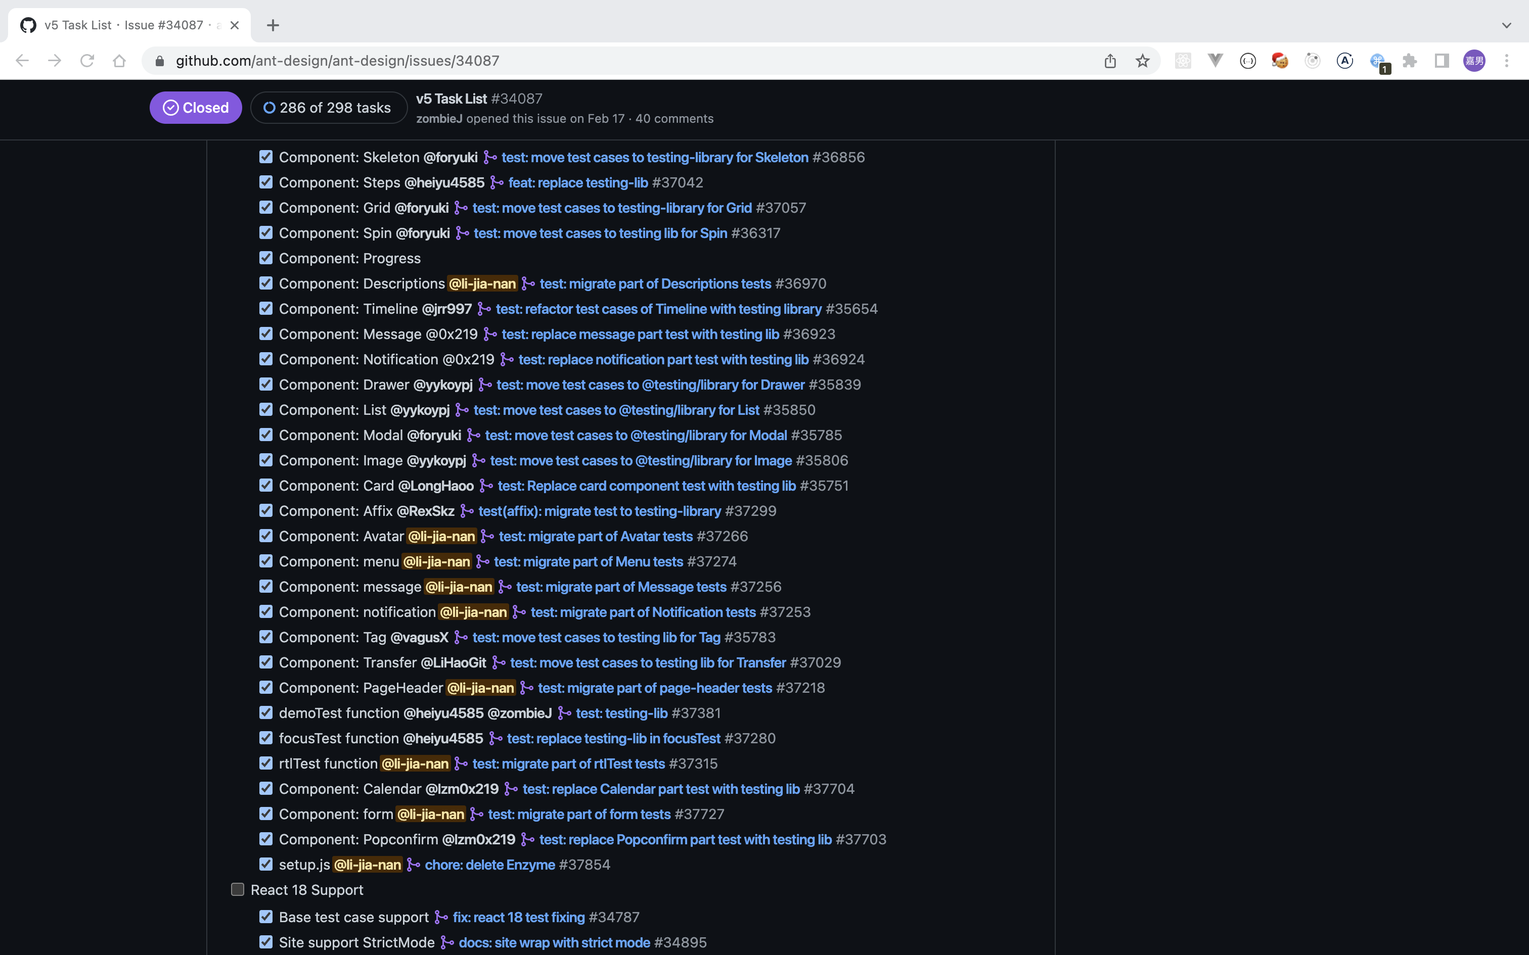Check the React 18 Support checkbox

tap(238, 889)
